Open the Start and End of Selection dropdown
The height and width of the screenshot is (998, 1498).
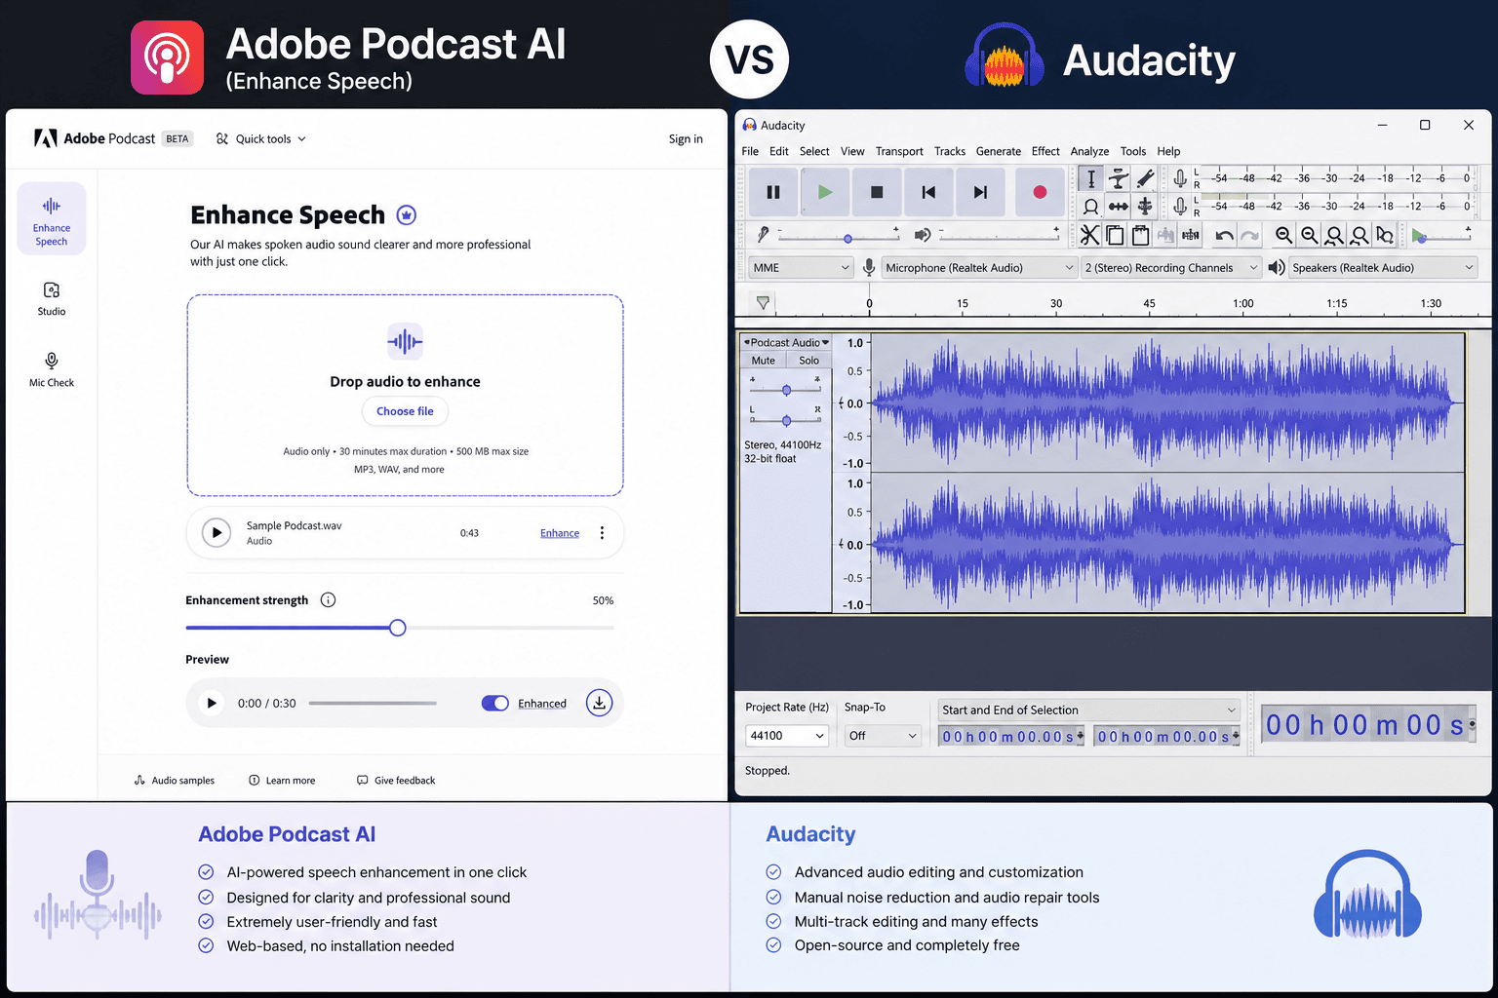[1088, 710]
